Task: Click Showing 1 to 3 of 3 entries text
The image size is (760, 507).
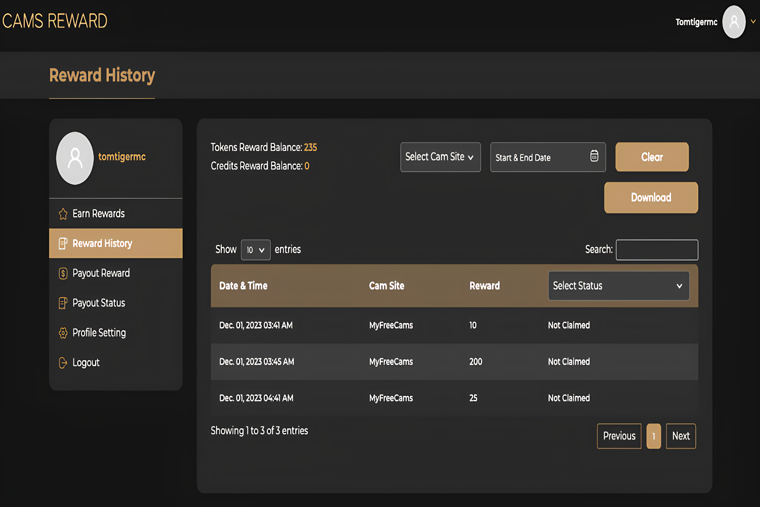Action: (259, 431)
